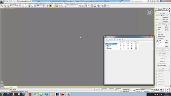Click Select Highlighted Objects icon in Layer dialog

[x=115, y=39]
